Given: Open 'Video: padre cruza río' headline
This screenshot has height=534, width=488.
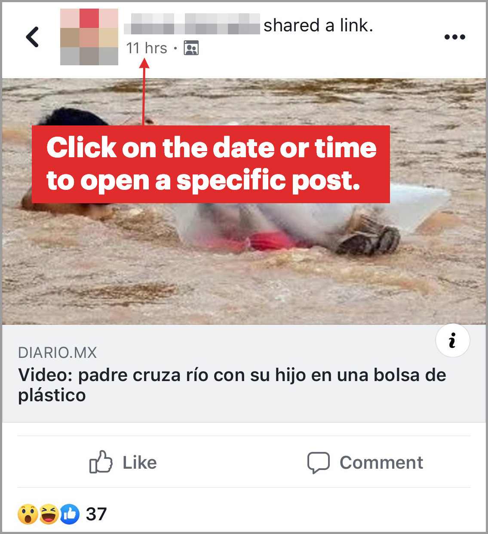Looking at the screenshot, I should coord(232,385).
